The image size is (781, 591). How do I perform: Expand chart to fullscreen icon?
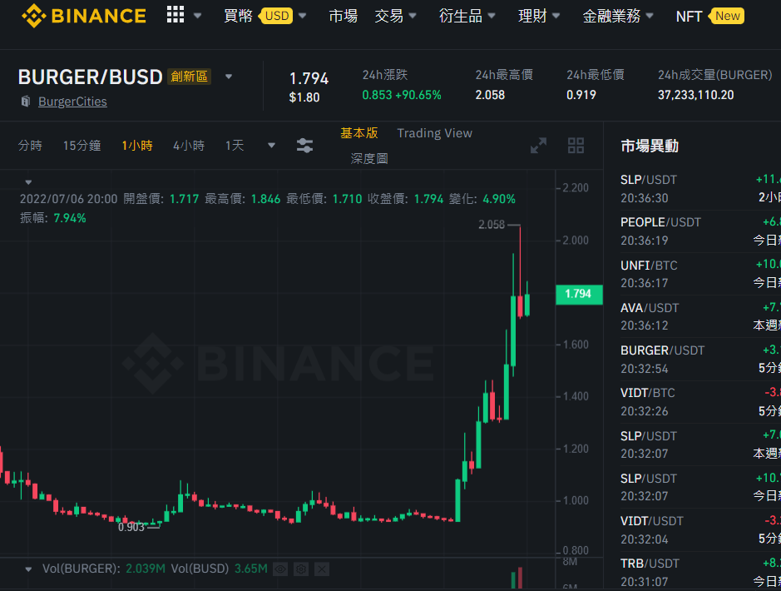tap(538, 146)
